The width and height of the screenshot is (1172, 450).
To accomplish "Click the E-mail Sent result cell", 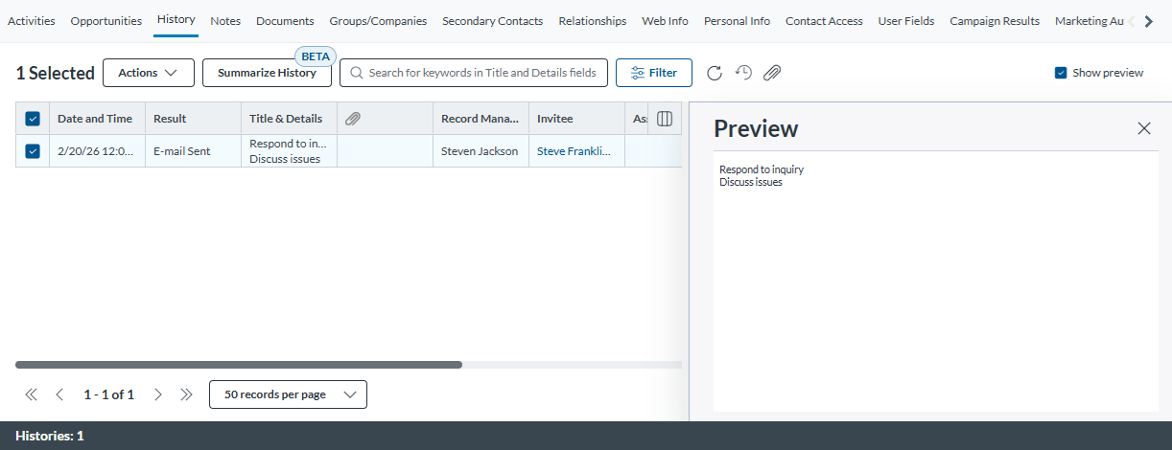I will 193,151.
